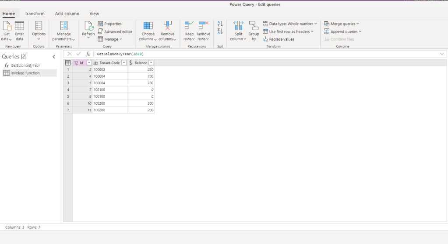Click the Group by icon
This screenshot has width=448, height=244.
tap(254, 26)
